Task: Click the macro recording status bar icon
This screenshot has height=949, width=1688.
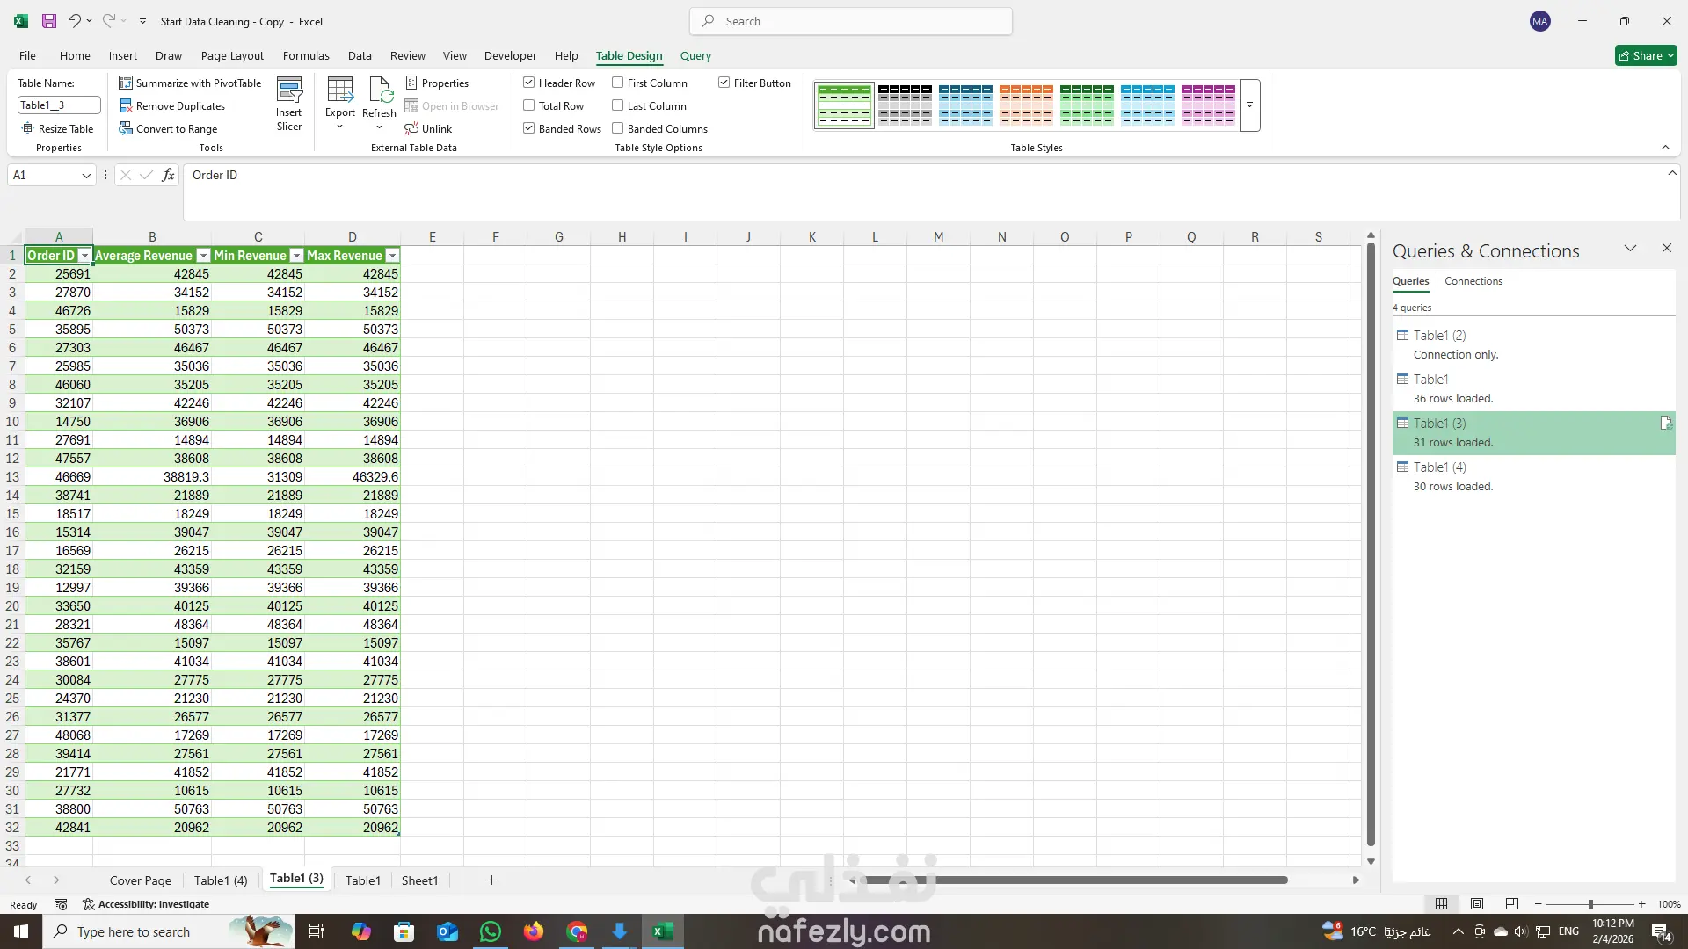Action: [x=61, y=904]
